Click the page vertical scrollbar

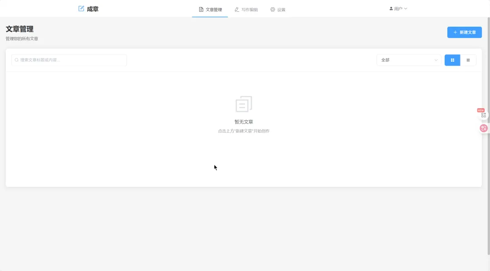489,135
